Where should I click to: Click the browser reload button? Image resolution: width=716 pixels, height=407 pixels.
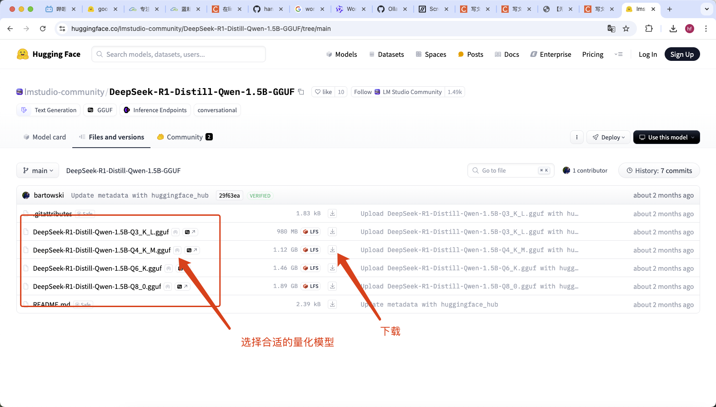pos(43,29)
